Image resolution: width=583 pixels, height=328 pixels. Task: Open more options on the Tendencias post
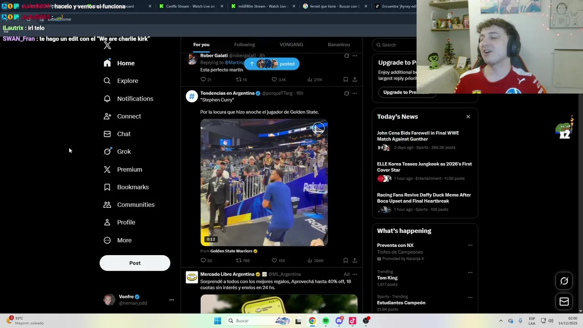pos(355,93)
